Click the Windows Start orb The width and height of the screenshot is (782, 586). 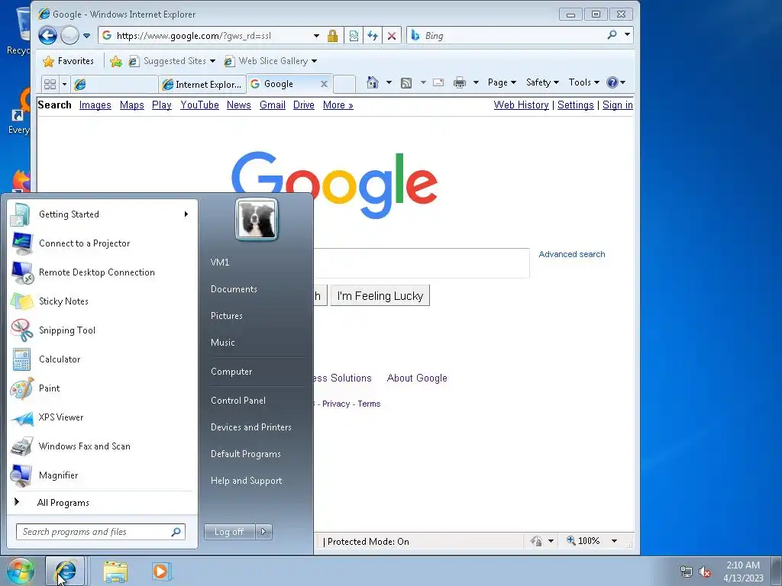pyautogui.click(x=20, y=571)
